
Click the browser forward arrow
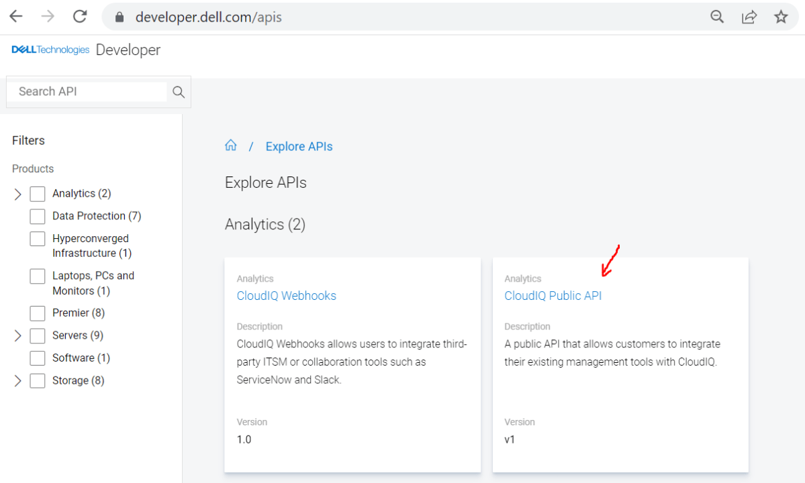[x=48, y=17]
